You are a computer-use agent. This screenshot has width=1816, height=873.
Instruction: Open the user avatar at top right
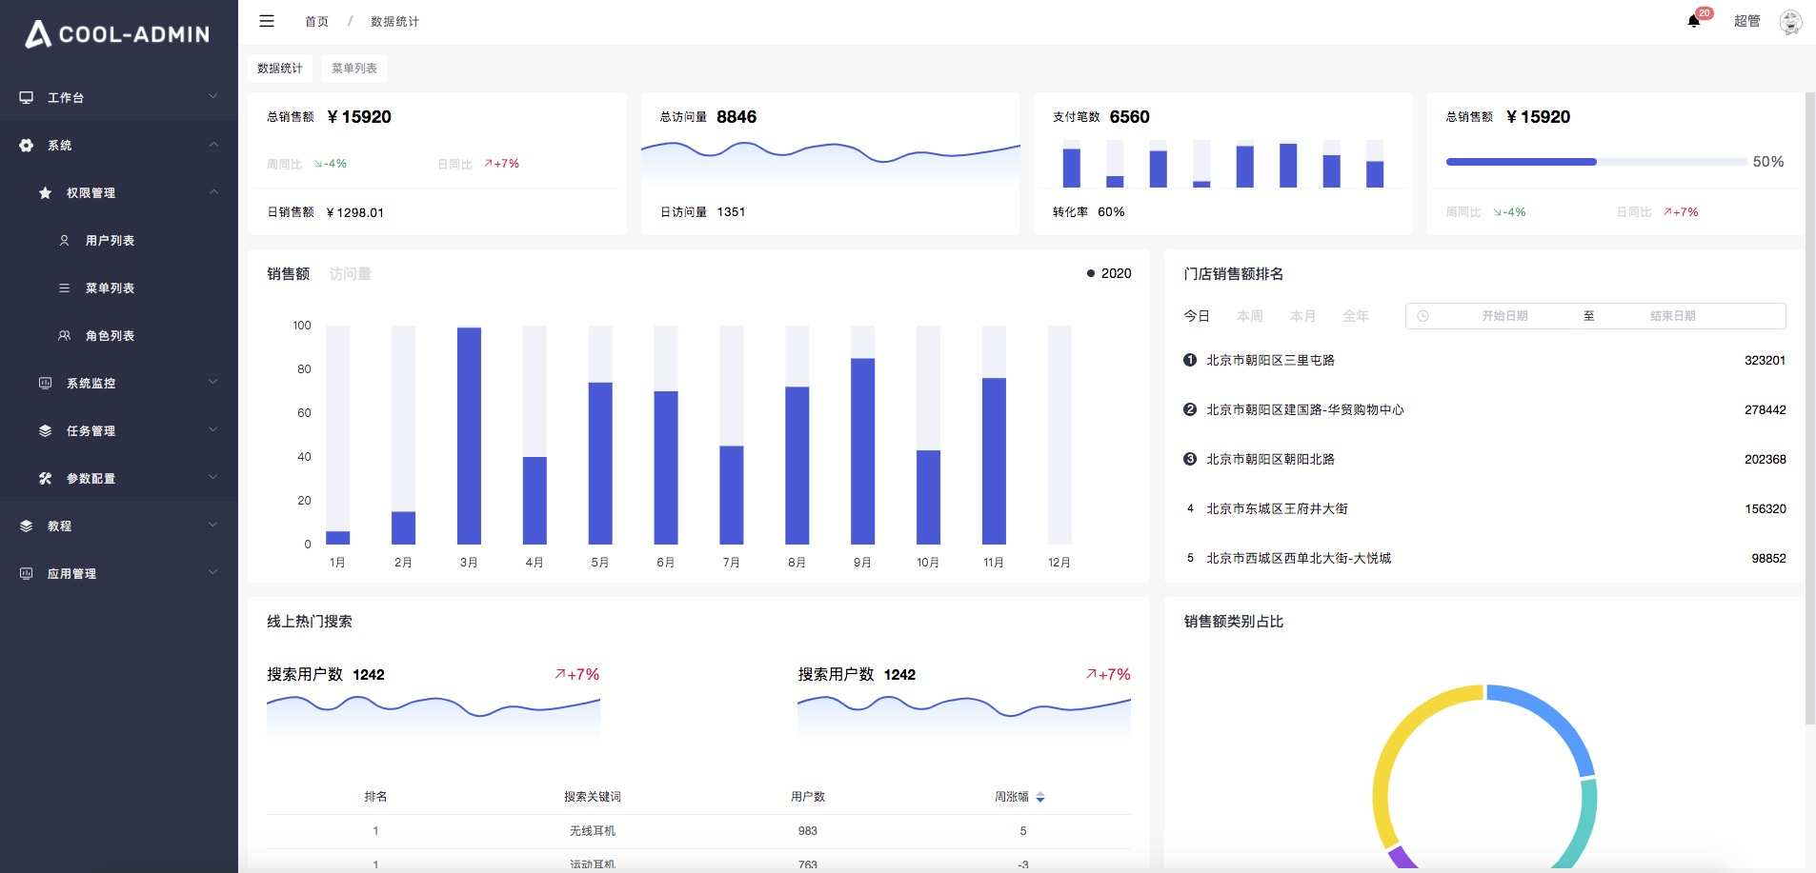[x=1790, y=20]
